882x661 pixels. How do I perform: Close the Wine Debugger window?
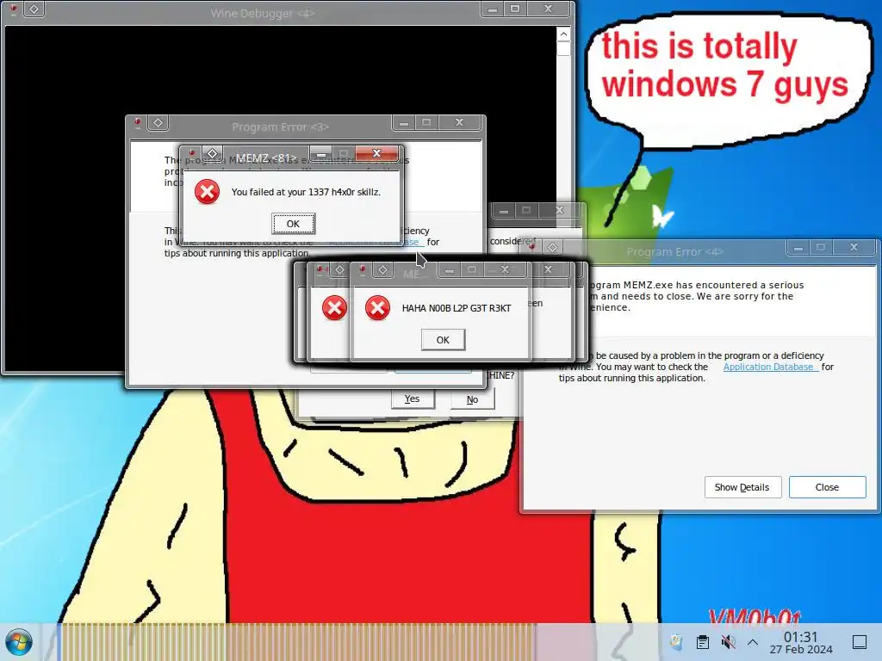549,9
